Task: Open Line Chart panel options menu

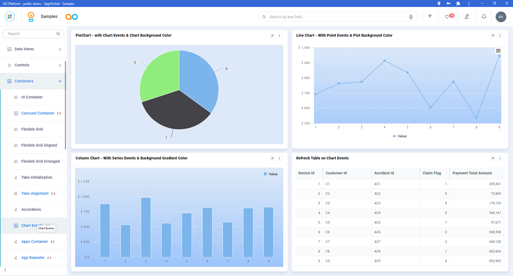Action: (500, 36)
